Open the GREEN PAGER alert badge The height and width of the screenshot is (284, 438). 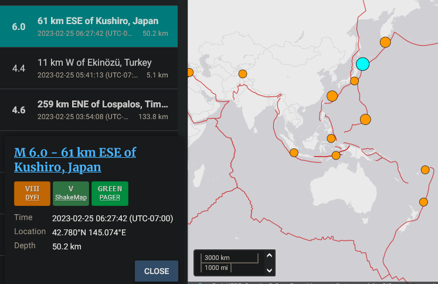110,194
